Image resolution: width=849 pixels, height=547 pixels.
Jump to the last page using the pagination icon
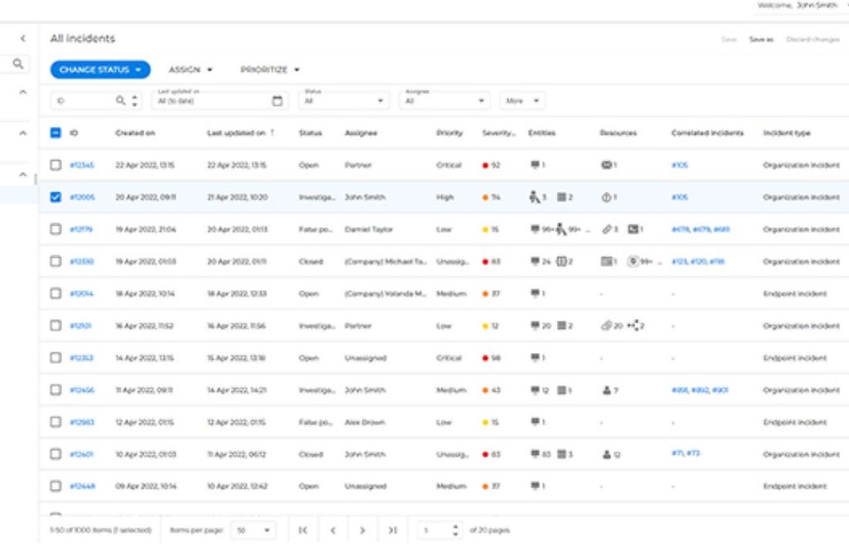click(394, 528)
